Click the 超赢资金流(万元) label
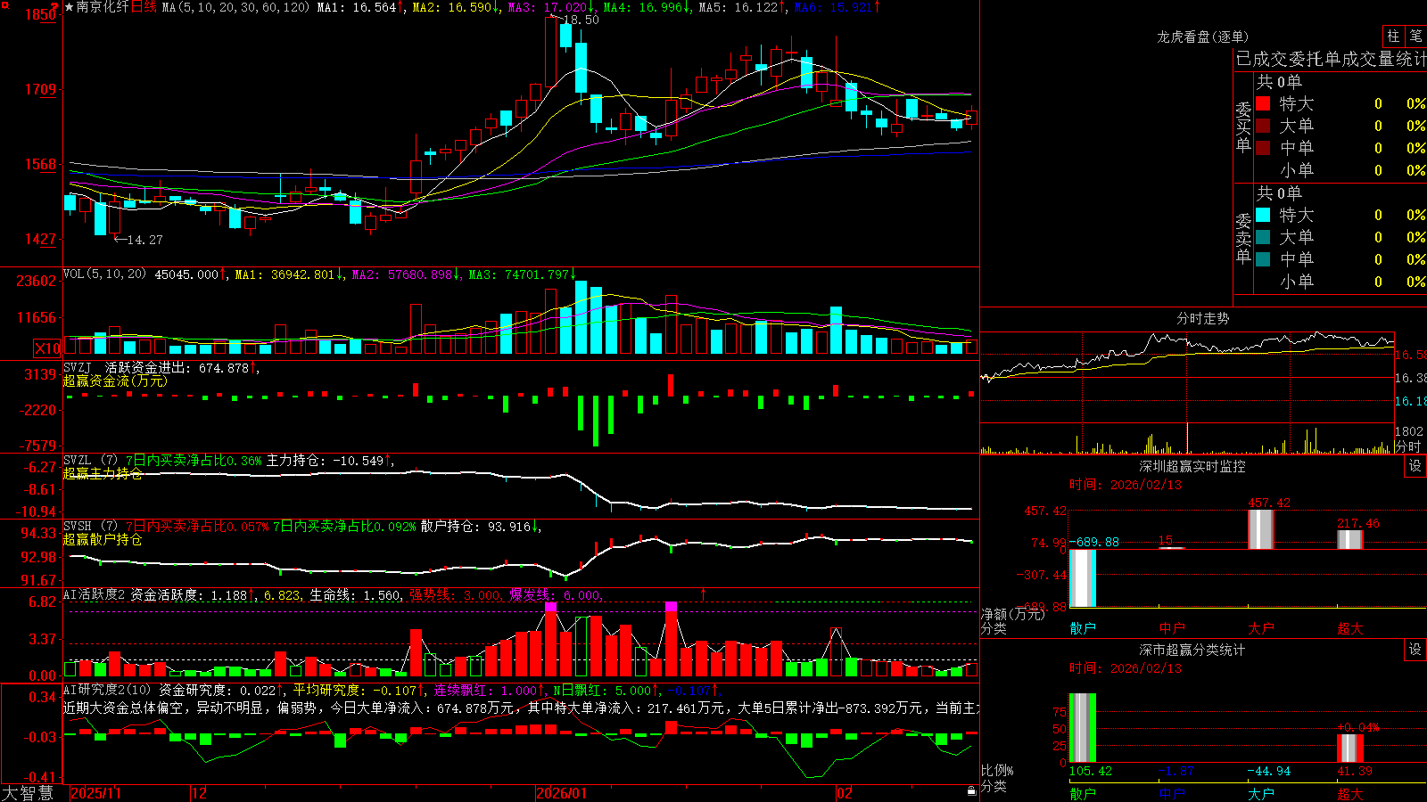 pyautogui.click(x=115, y=381)
